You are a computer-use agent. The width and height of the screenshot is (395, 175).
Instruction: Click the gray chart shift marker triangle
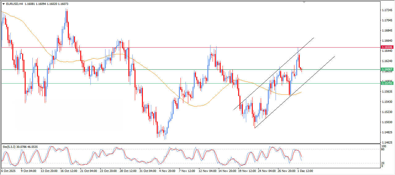[x=304, y=2]
